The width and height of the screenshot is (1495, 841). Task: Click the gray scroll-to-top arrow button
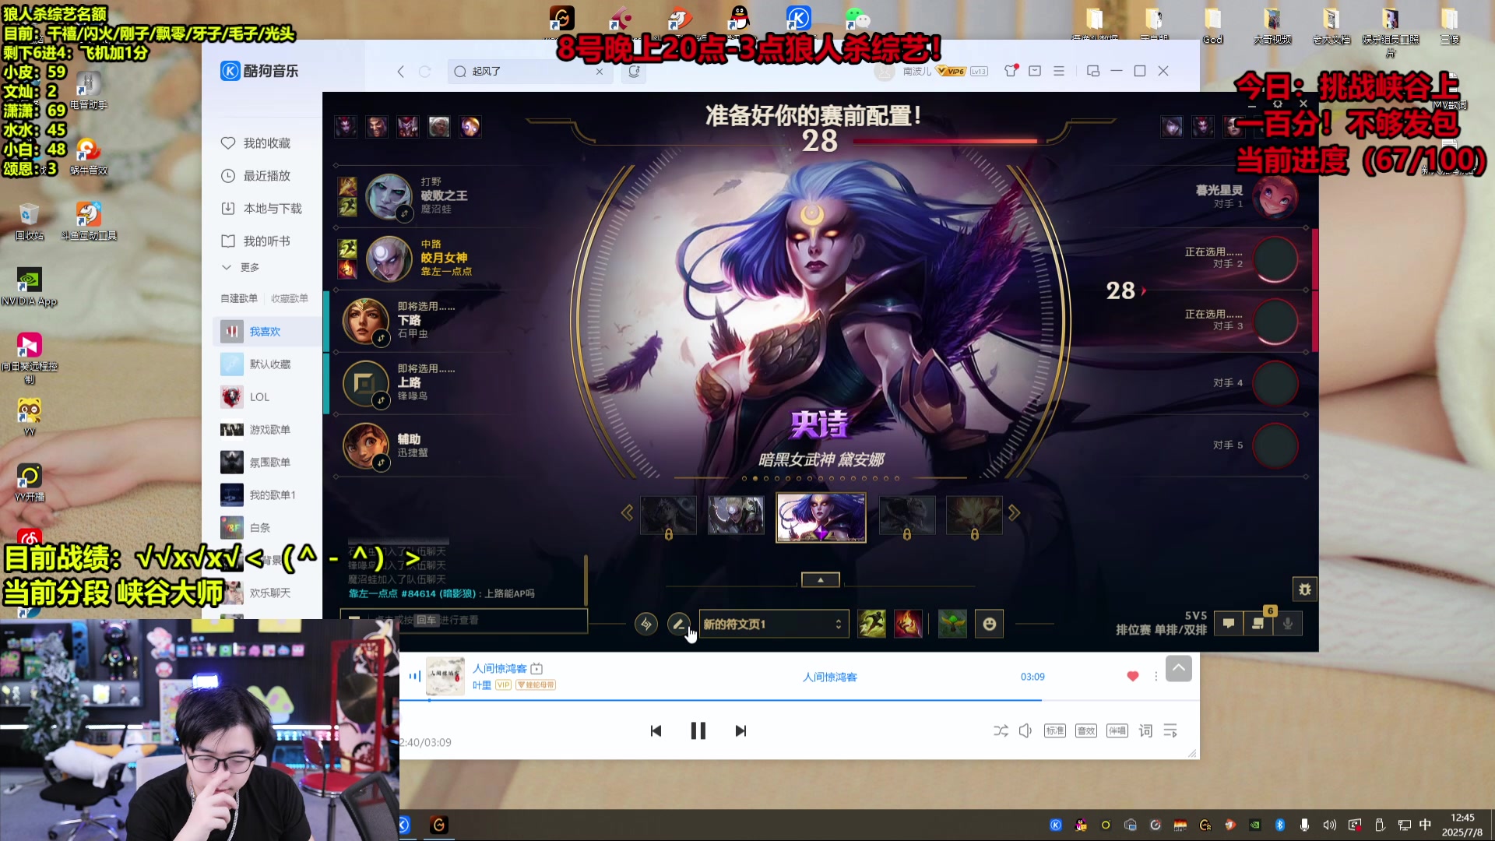[1178, 668]
